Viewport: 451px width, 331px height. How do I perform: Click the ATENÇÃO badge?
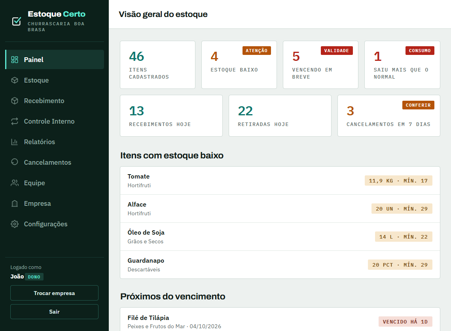click(x=257, y=51)
